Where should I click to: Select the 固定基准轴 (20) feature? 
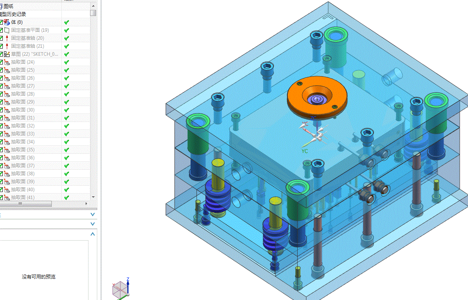28,38
